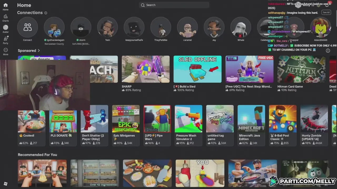
Task: Open the Hitman Card Game thumbnail
Action: pyautogui.click(x=301, y=69)
